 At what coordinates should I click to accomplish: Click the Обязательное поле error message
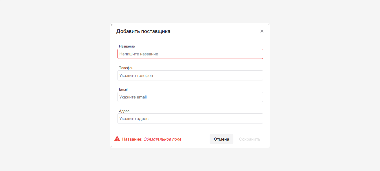(162, 139)
